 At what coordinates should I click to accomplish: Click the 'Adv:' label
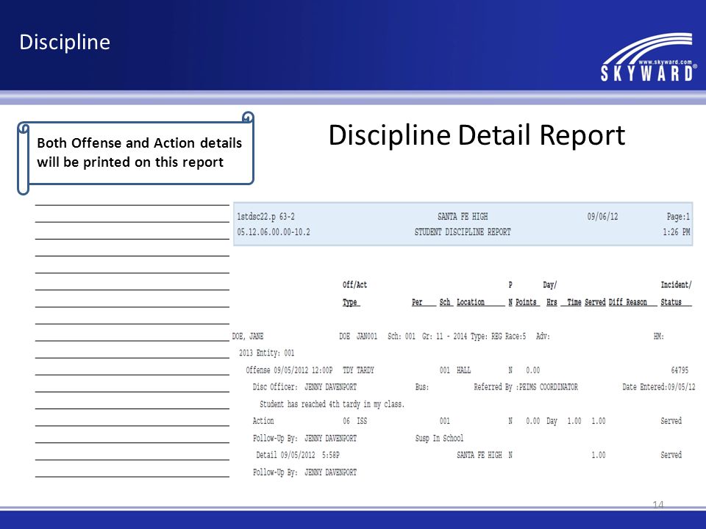(543, 337)
